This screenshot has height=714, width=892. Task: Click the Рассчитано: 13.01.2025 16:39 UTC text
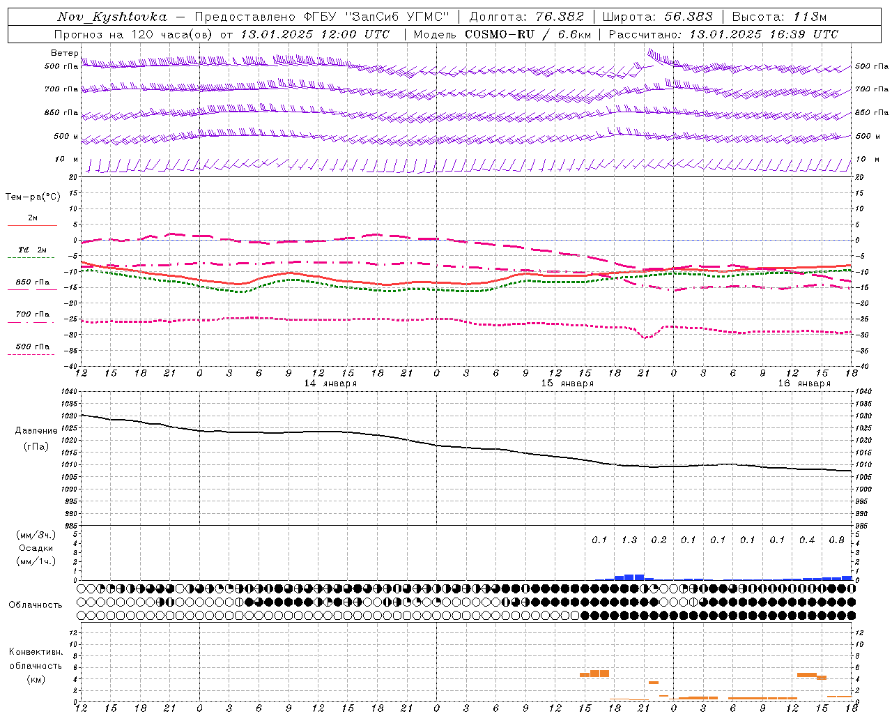(723, 34)
